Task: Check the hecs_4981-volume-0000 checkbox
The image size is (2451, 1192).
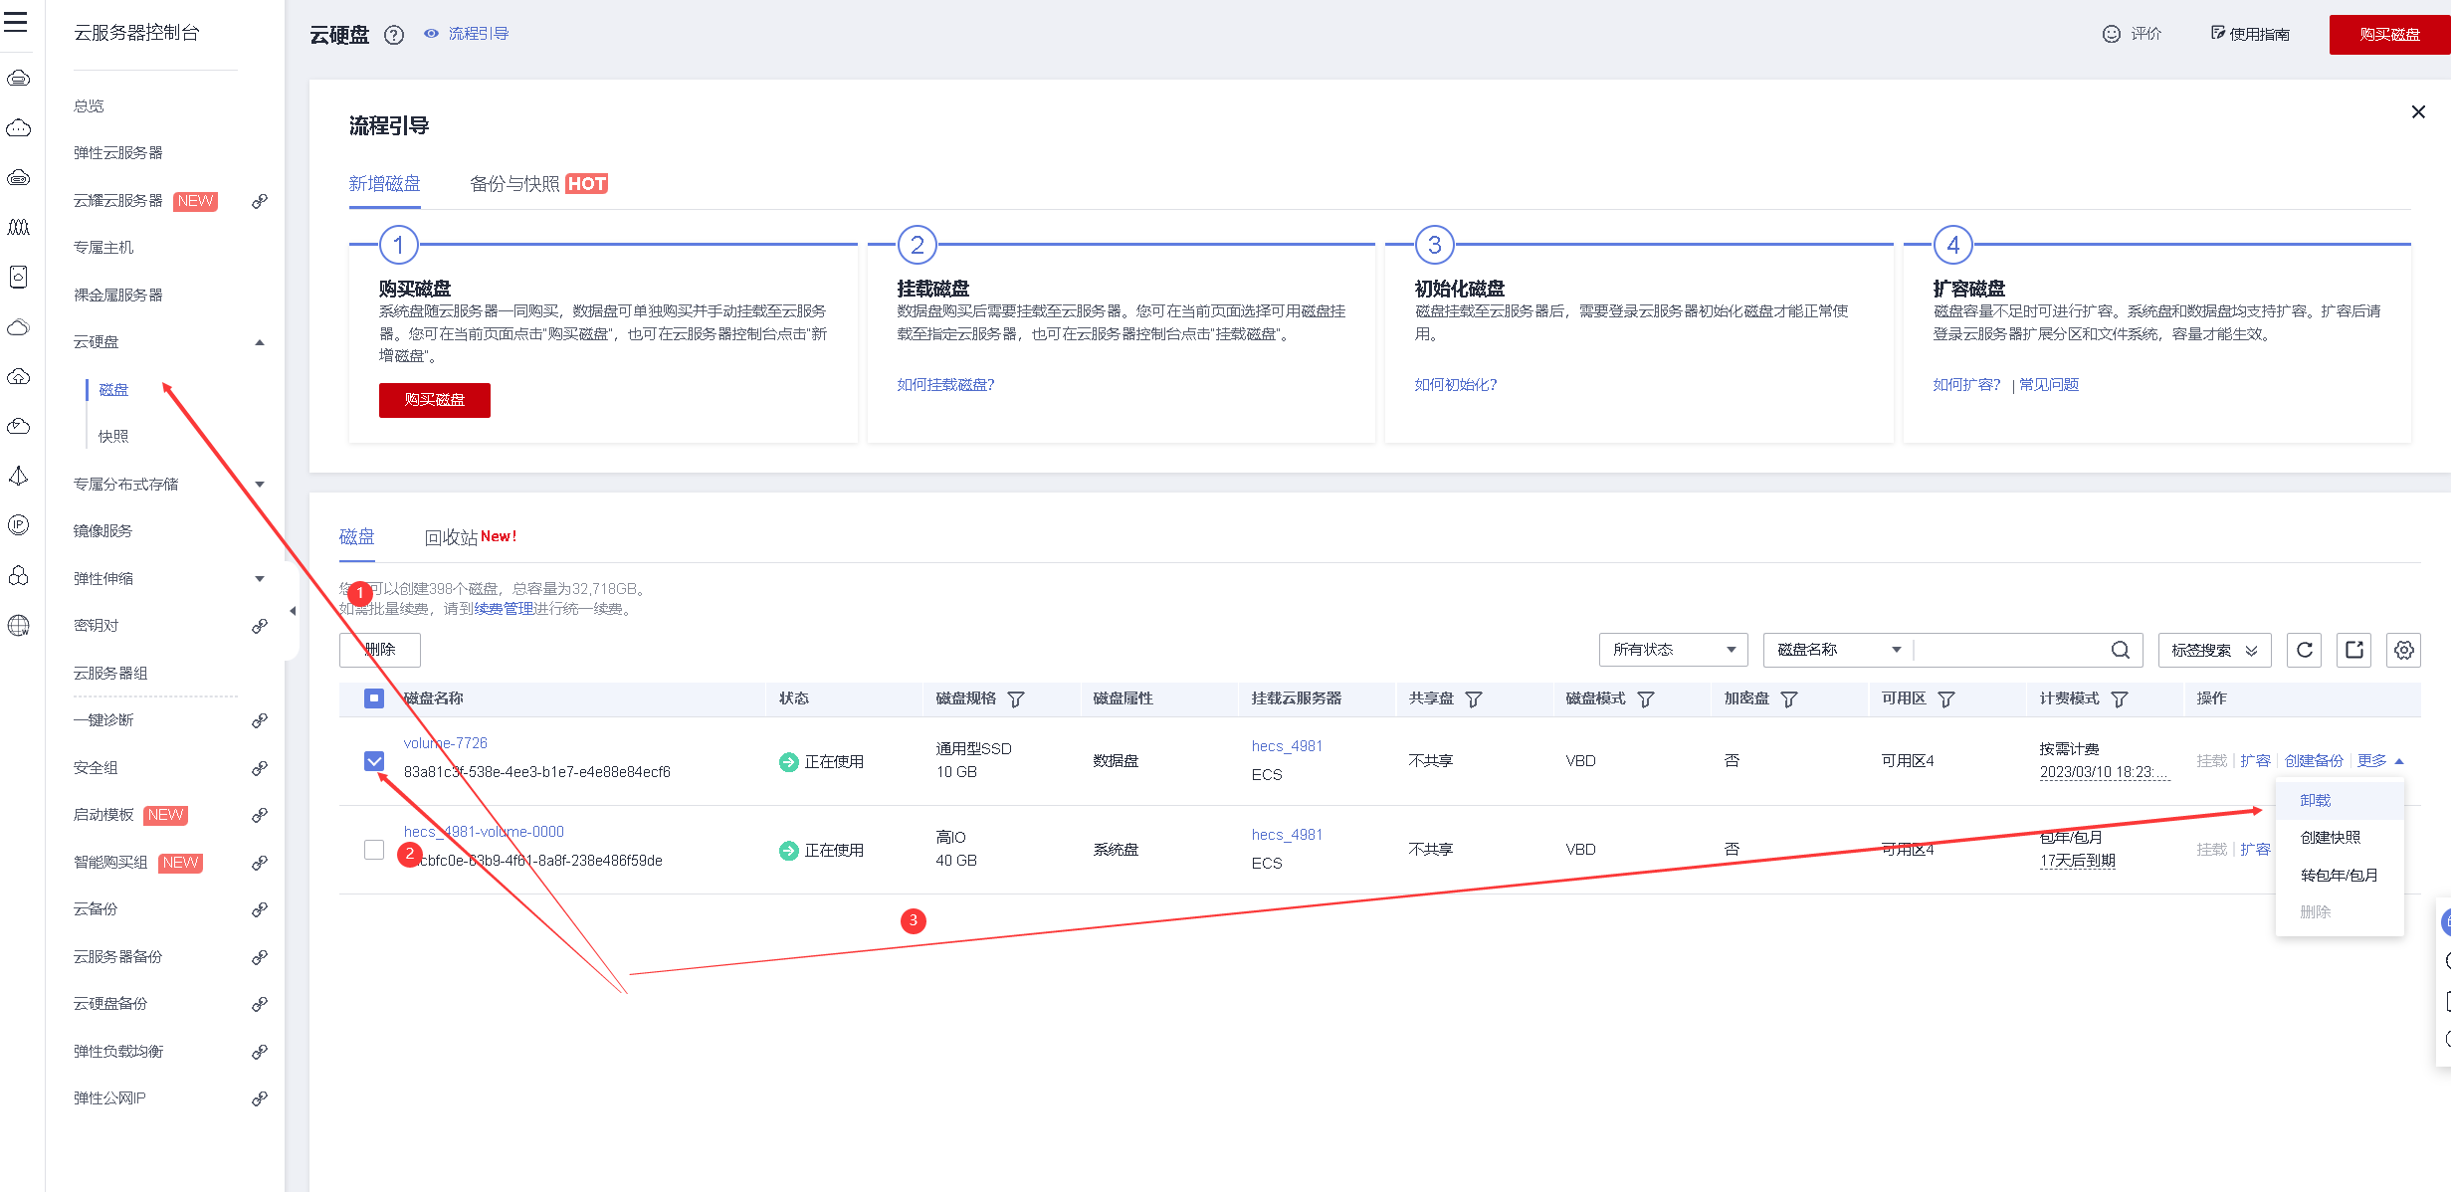Action: coord(374,850)
